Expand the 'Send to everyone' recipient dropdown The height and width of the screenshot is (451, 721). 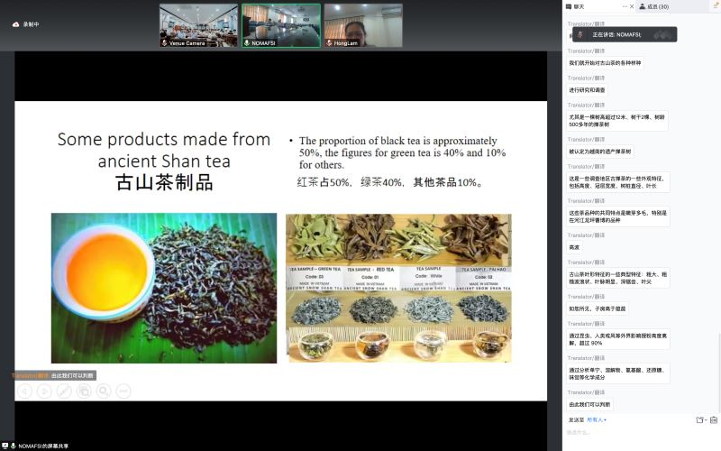click(x=597, y=419)
